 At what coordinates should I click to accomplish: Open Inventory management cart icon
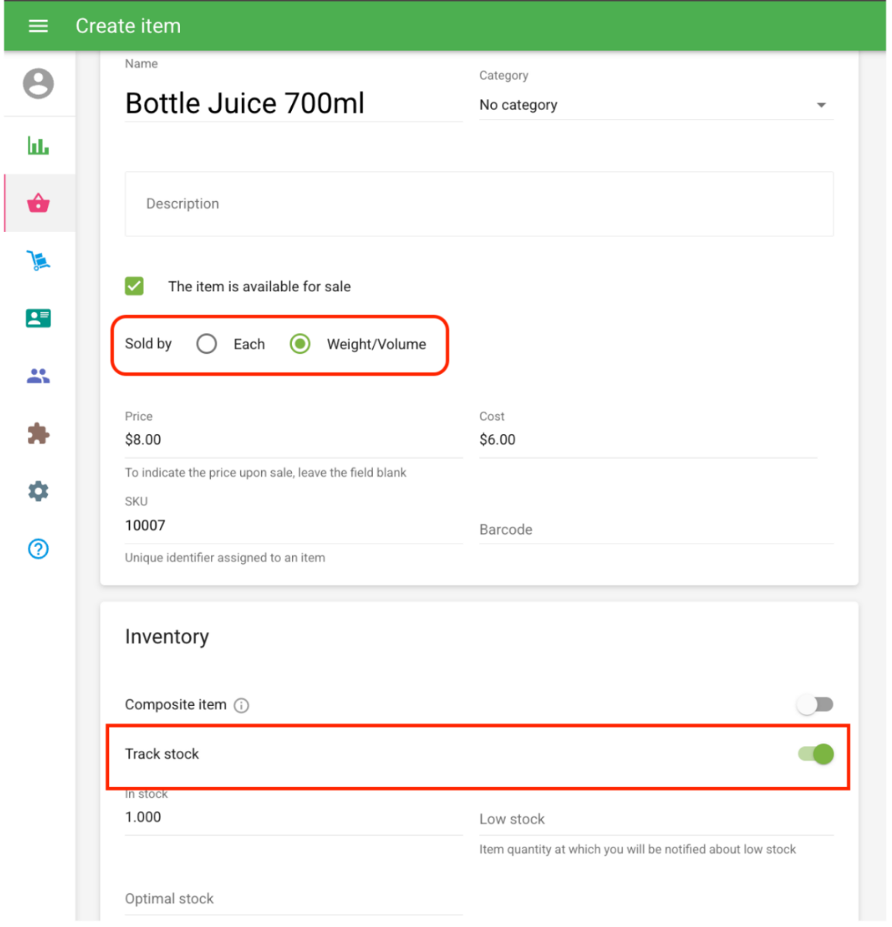tap(38, 261)
